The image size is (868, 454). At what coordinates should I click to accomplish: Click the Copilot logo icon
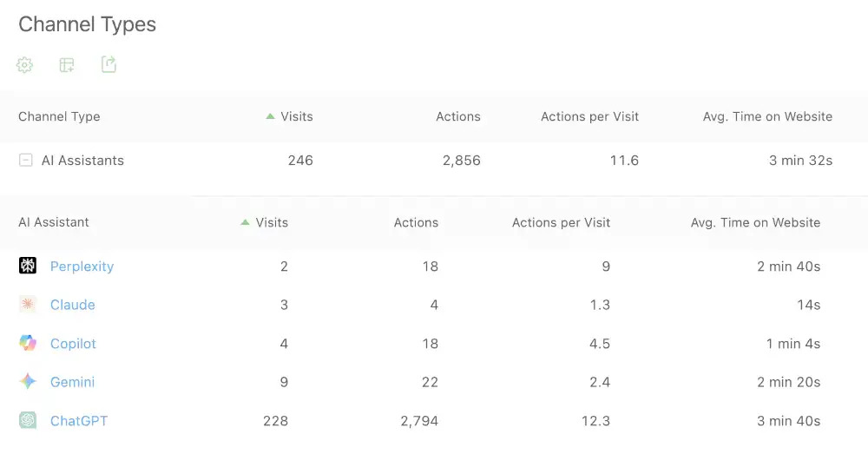(28, 343)
